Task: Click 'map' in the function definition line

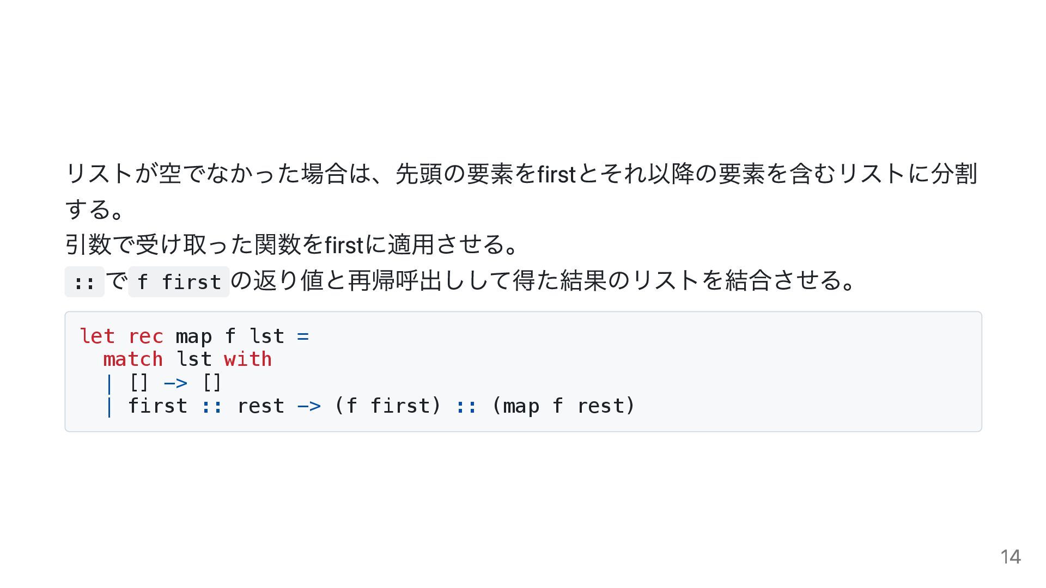Action: point(193,337)
